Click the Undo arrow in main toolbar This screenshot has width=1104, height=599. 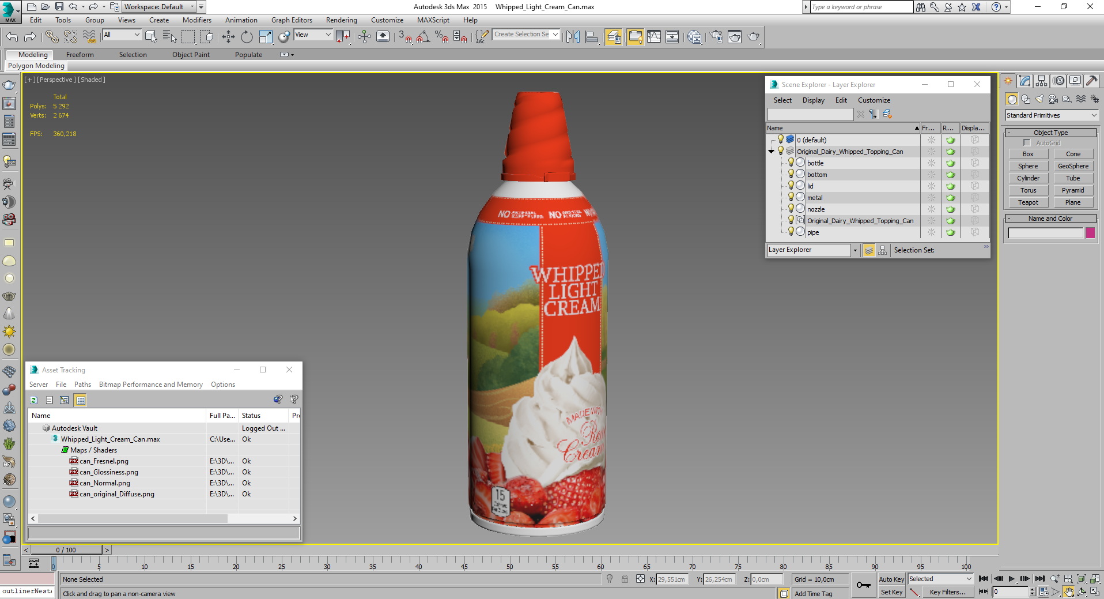(12, 37)
